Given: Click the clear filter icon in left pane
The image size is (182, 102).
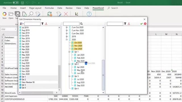Looking at the screenshot, I should pos(46,24).
